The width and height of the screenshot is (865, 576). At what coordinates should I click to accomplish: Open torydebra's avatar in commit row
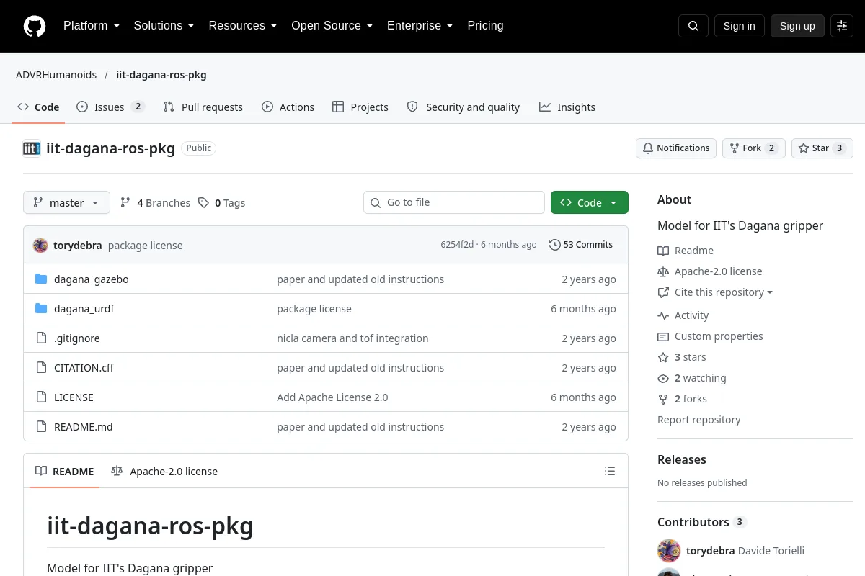pos(40,245)
